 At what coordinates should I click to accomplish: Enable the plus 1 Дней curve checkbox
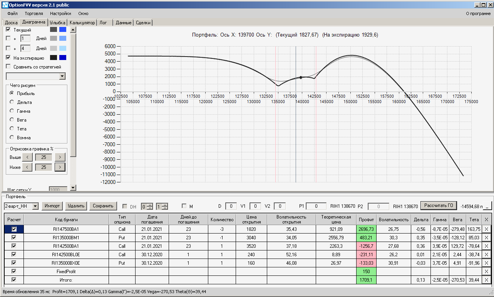coord(8,38)
